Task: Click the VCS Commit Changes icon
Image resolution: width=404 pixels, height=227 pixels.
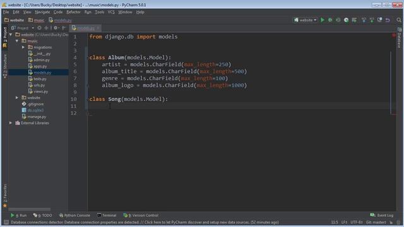Action: click(x=372, y=20)
